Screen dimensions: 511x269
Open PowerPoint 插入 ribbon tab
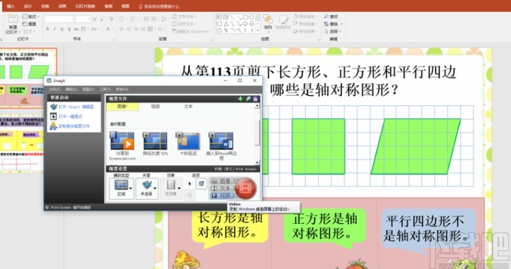11,6
